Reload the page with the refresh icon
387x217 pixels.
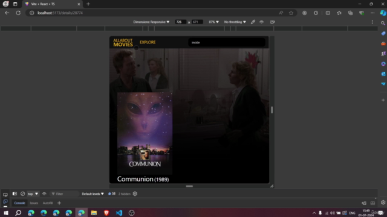pos(18,13)
